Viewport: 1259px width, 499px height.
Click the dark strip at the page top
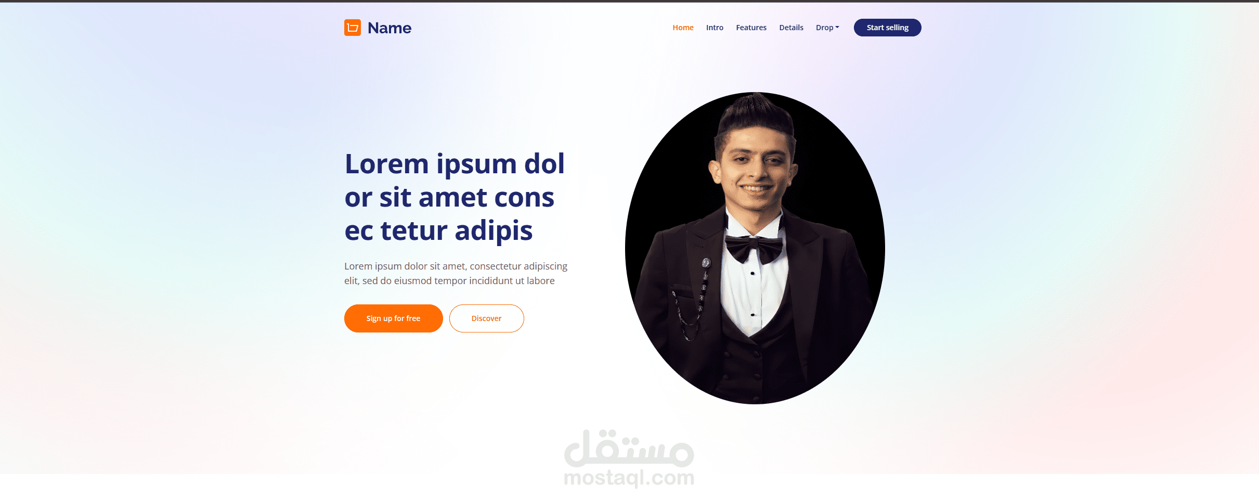pyautogui.click(x=629, y=1)
